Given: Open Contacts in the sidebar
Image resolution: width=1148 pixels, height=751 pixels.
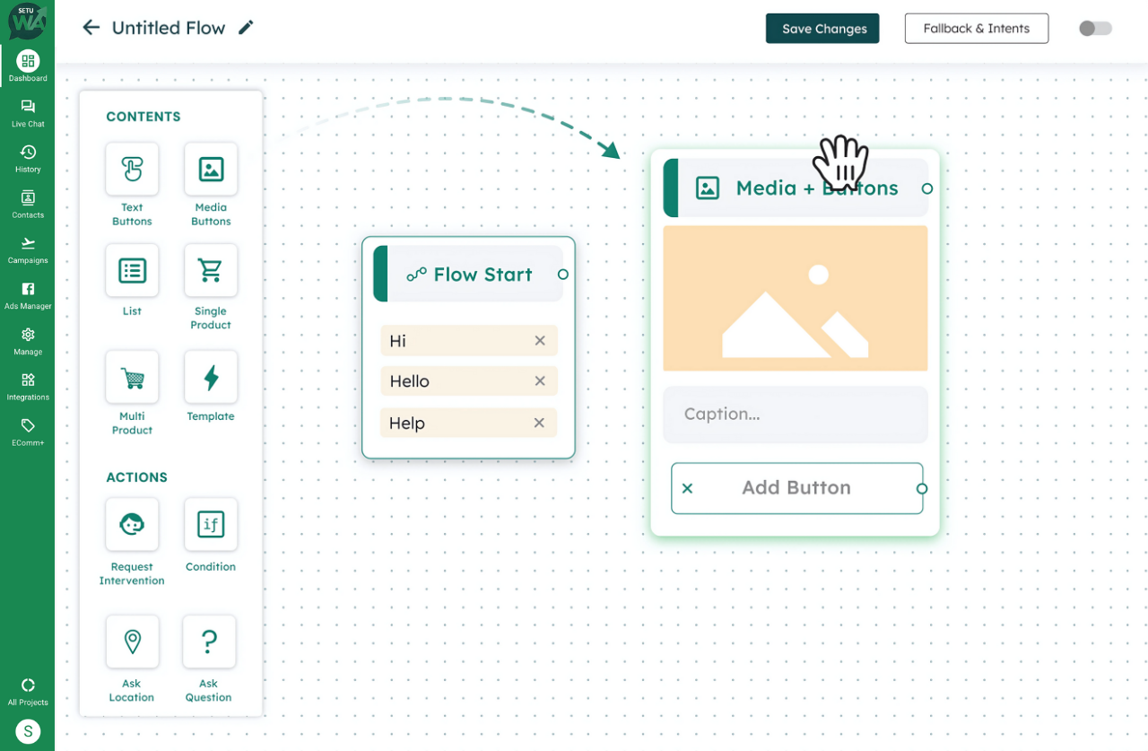Looking at the screenshot, I should pyautogui.click(x=28, y=205).
